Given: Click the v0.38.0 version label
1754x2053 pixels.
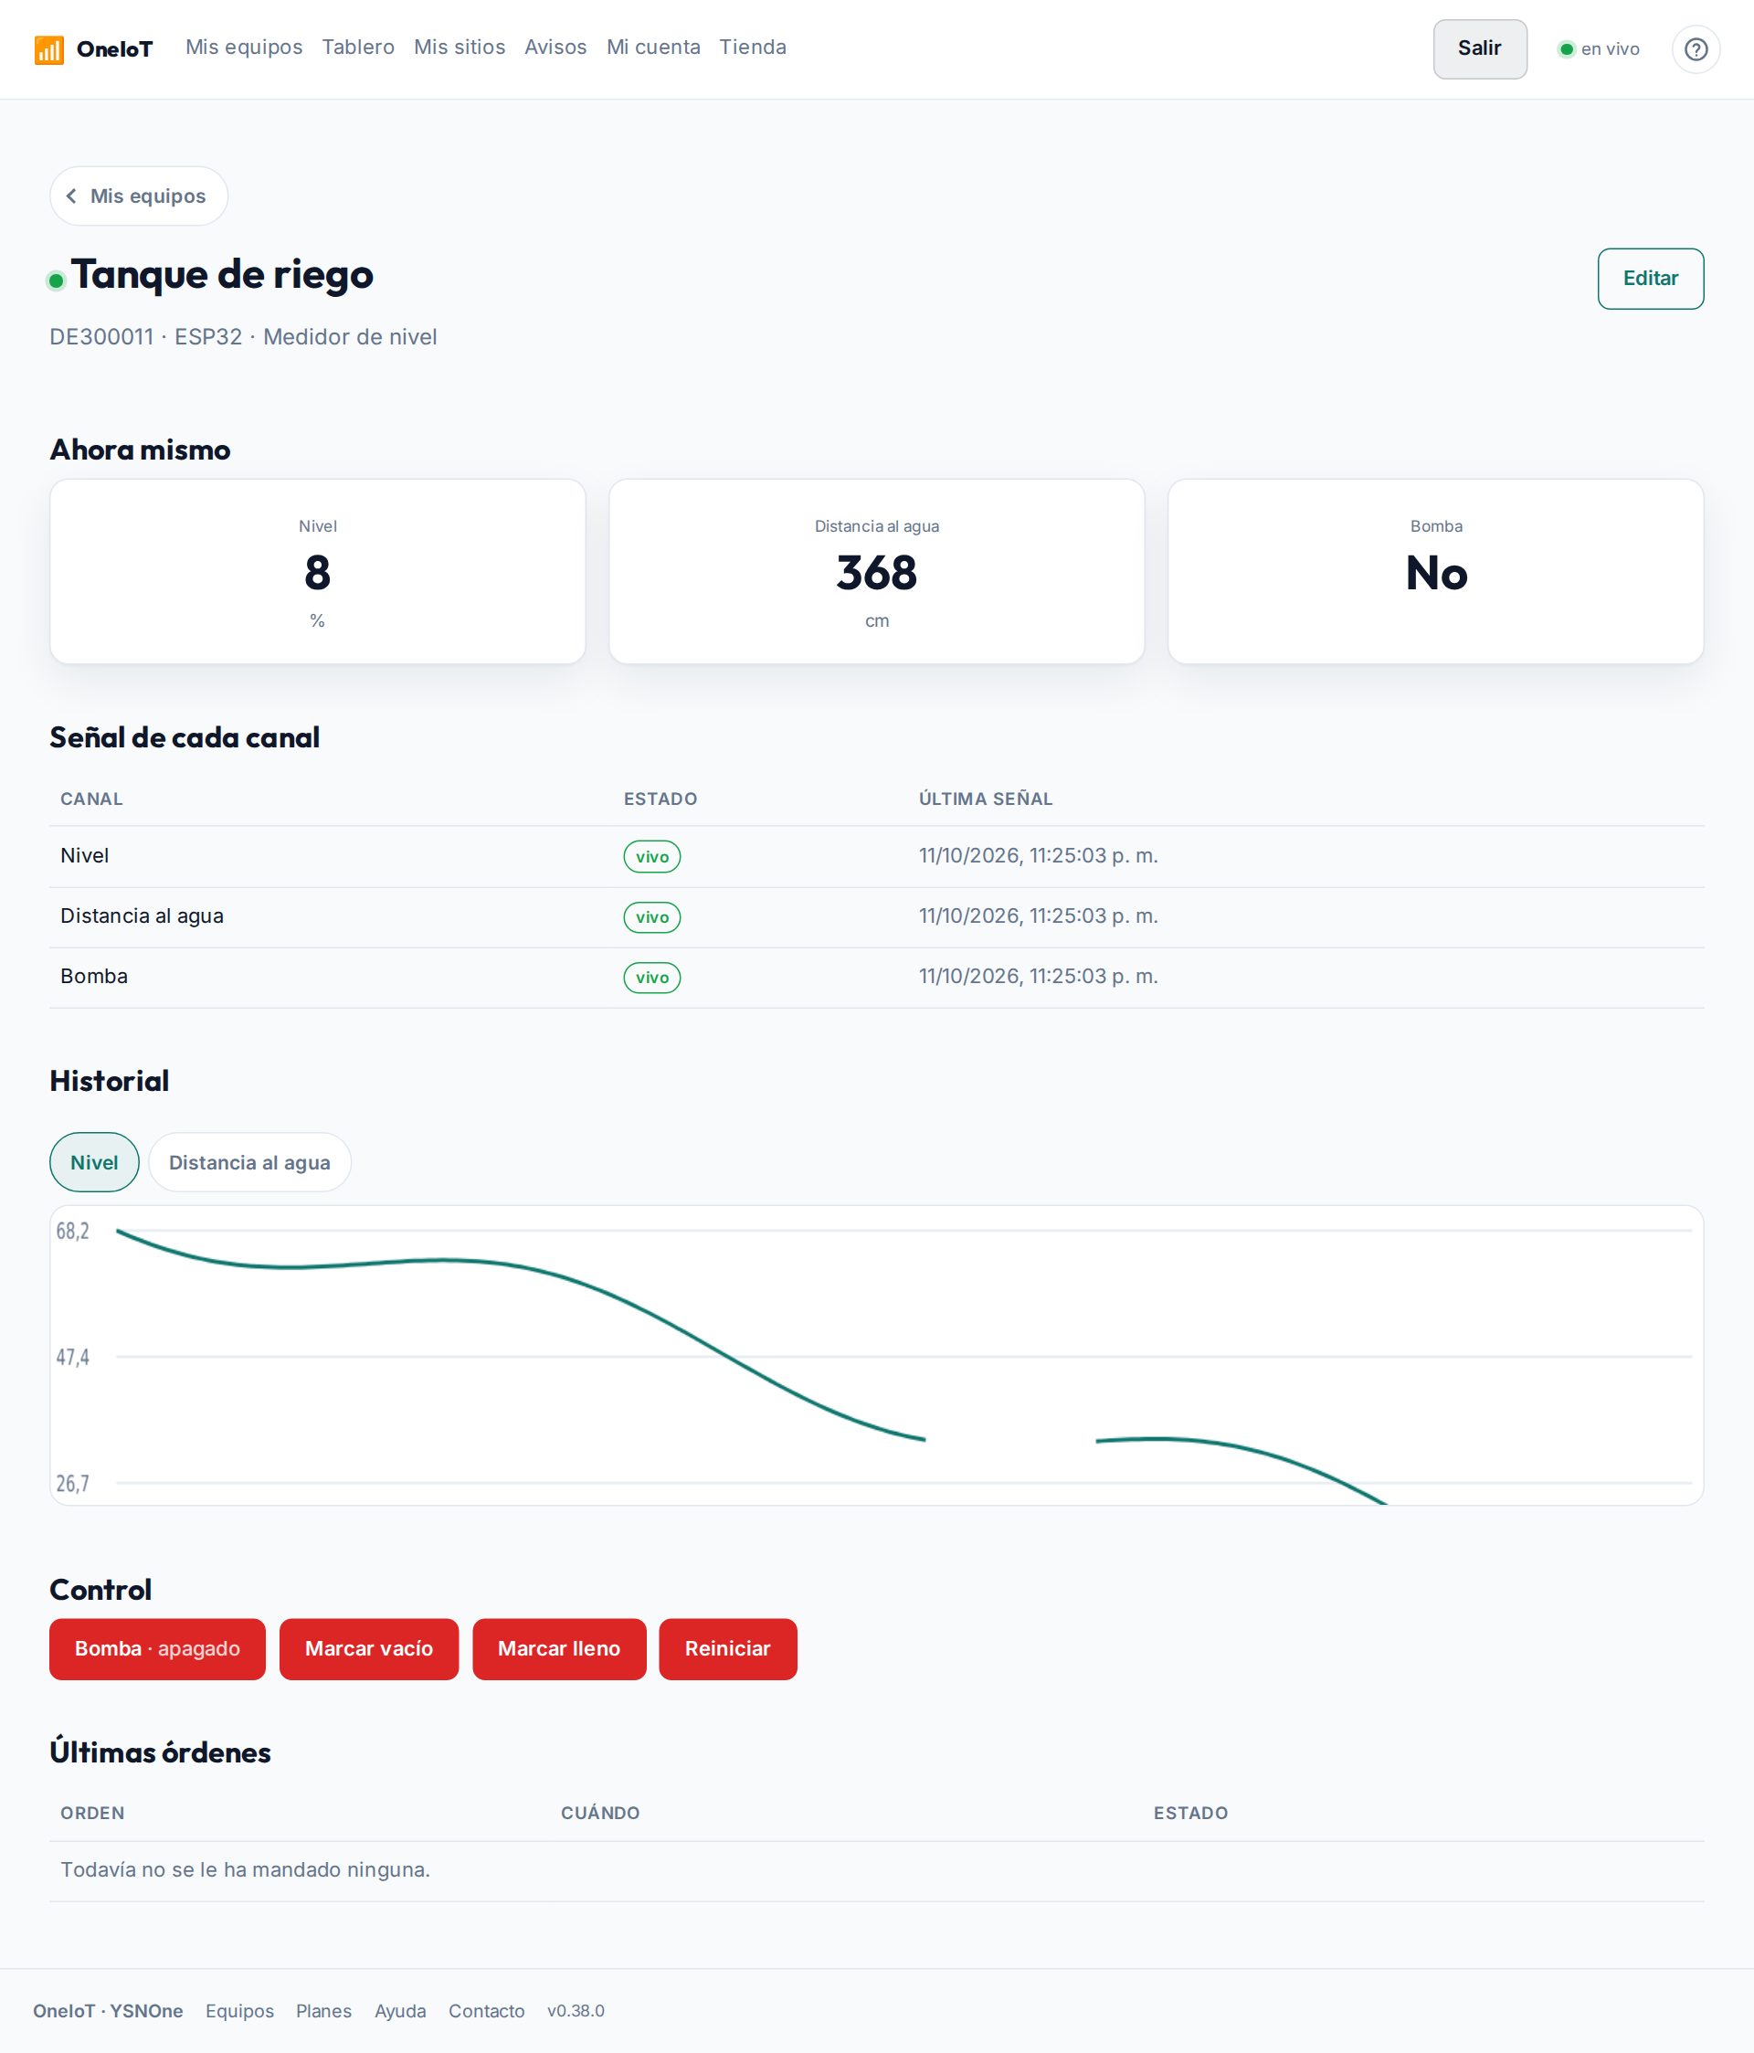Looking at the screenshot, I should coord(576,2010).
